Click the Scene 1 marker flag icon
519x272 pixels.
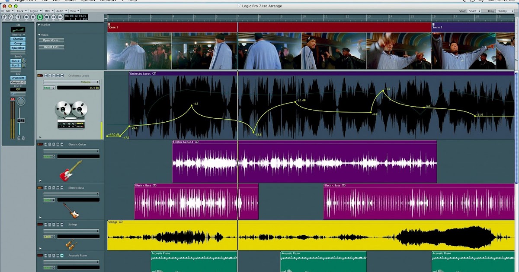109,24
